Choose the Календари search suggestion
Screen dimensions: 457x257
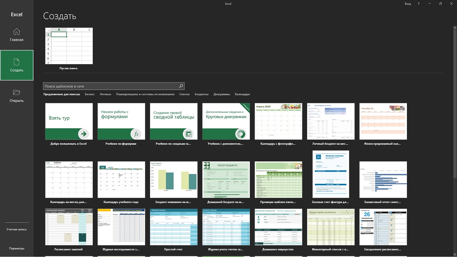242,94
